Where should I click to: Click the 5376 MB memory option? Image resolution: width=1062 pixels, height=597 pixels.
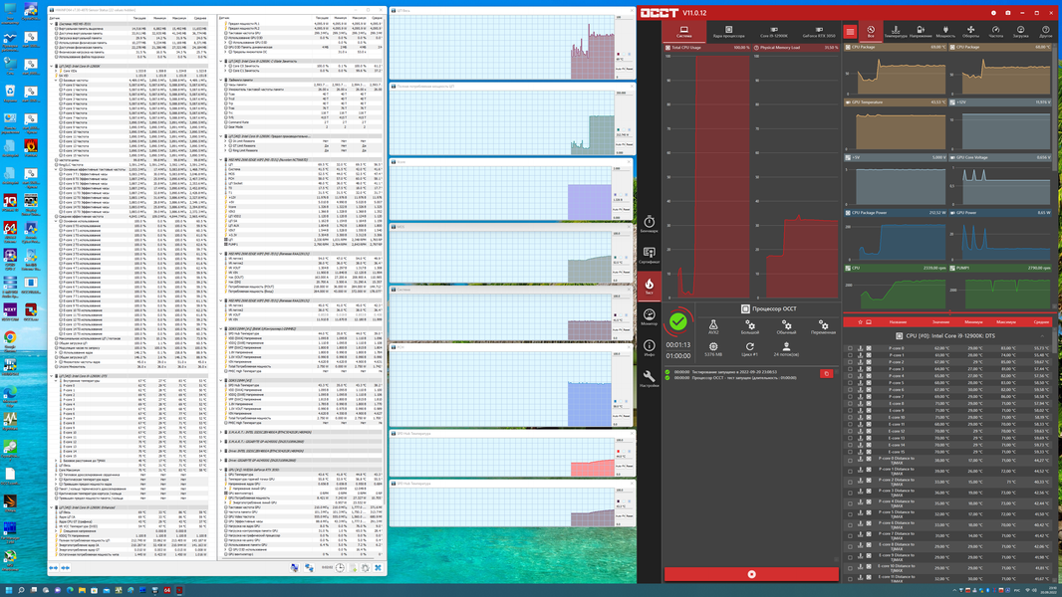coord(713,349)
